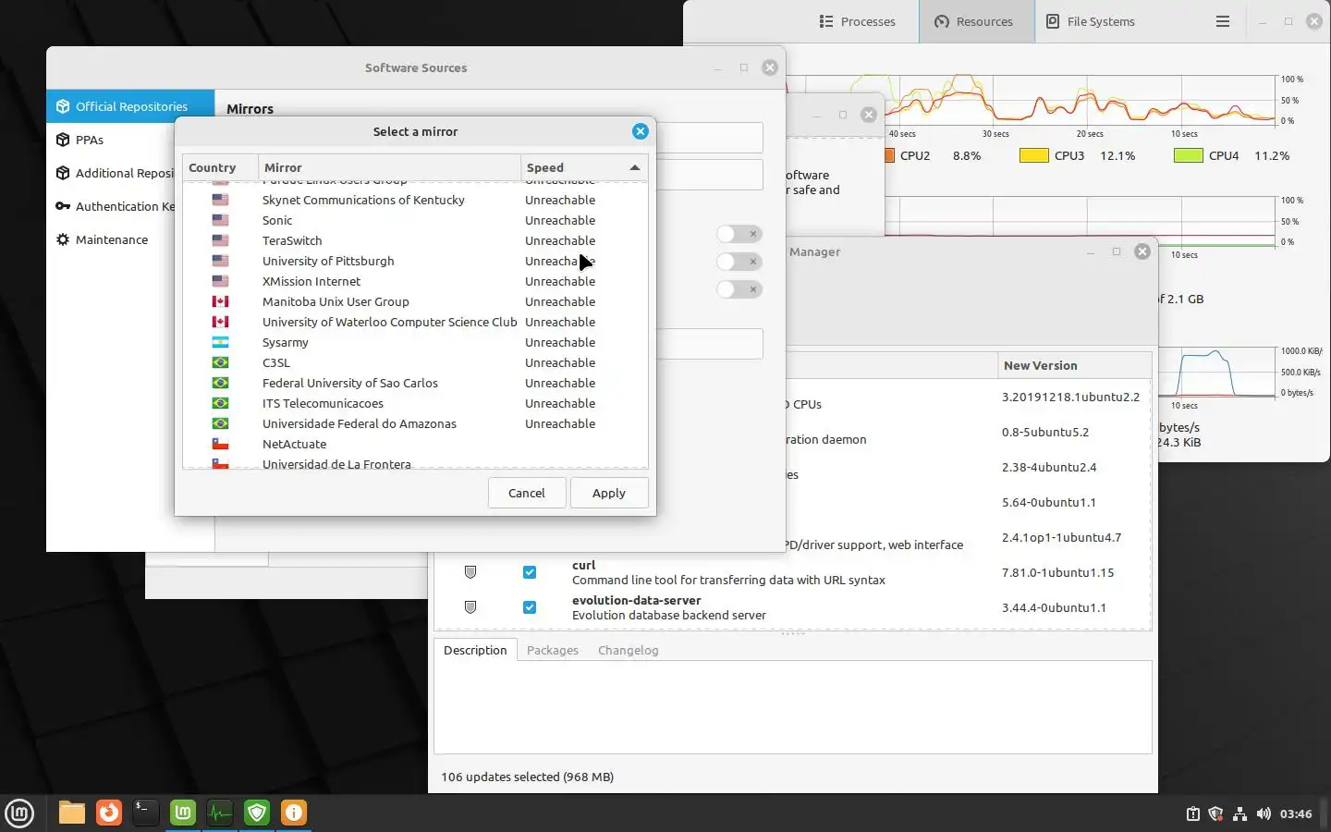Click version 2.4.1op1-1ubuntu4.7 in update list
1331x832 pixels.
[1061, 537]
